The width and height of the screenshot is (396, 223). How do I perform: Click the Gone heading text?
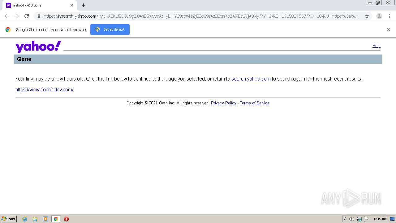click(x=24, y=59)
